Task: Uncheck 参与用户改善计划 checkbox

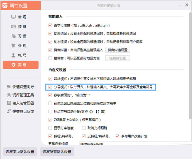Action: [117, 136]
